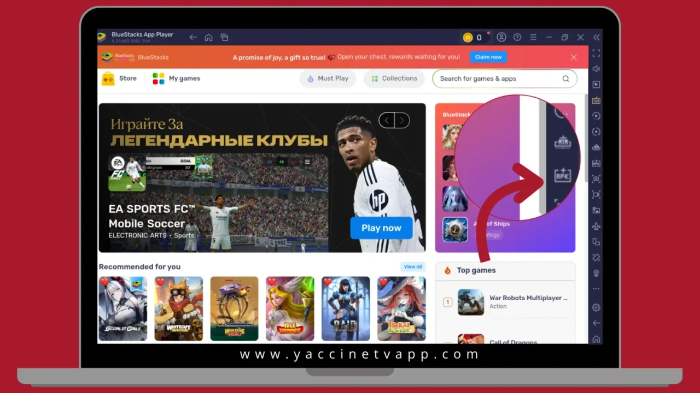Advance the banner with the right chevron
The height and width of the screenshot is (393, 700).
pos(402,120)
